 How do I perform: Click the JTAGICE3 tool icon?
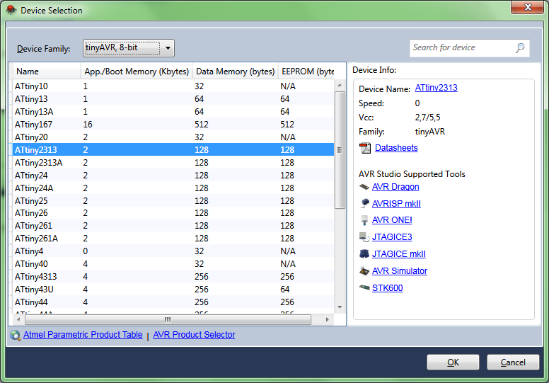tap(364, 237)
